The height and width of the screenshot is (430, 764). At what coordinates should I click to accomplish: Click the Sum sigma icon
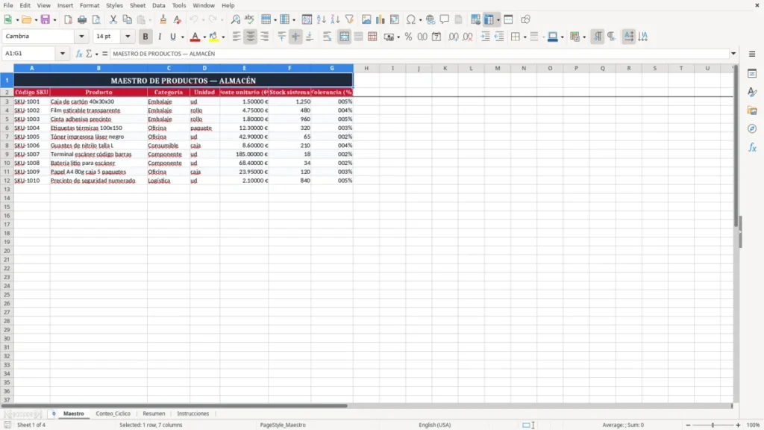[x=89, y=54]
